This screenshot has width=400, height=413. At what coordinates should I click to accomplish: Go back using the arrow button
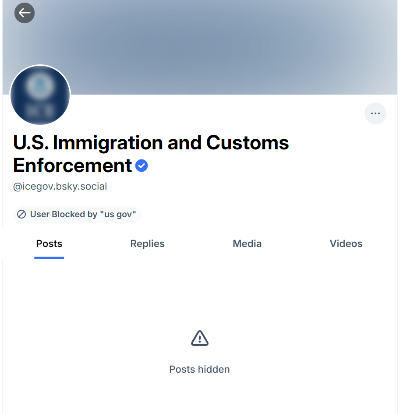click(x=25, y=13)
